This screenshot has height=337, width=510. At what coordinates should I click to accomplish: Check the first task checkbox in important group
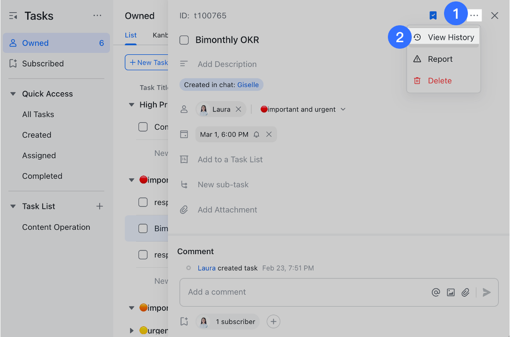[x=143, y=202]
